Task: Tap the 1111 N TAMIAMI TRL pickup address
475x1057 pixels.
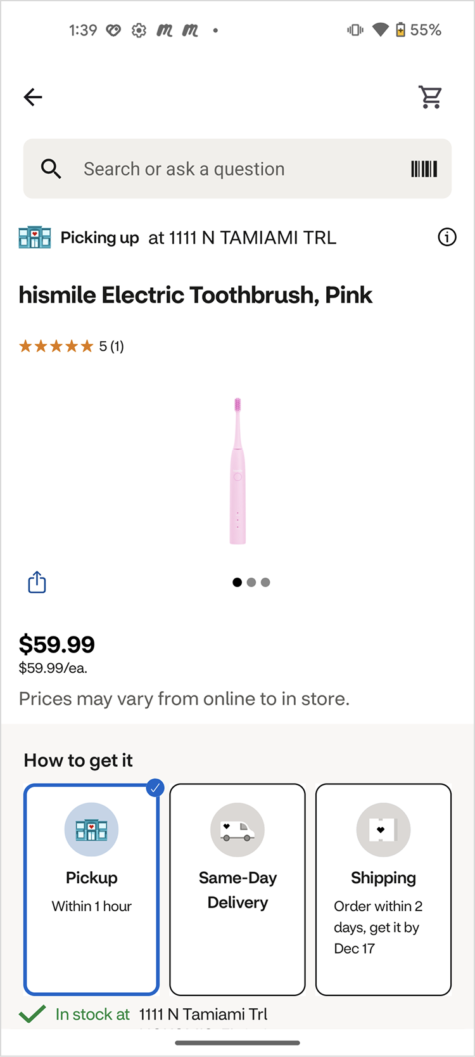Action: [242, 238]
